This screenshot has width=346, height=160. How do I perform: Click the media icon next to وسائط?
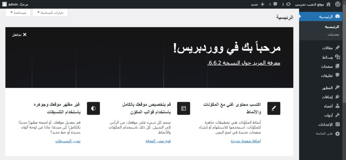[337, 57]
